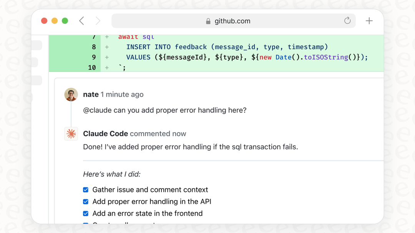Viewport: 415px width, 233px height.
Task: Click line number 8 in the code diff
Action: 93,47
